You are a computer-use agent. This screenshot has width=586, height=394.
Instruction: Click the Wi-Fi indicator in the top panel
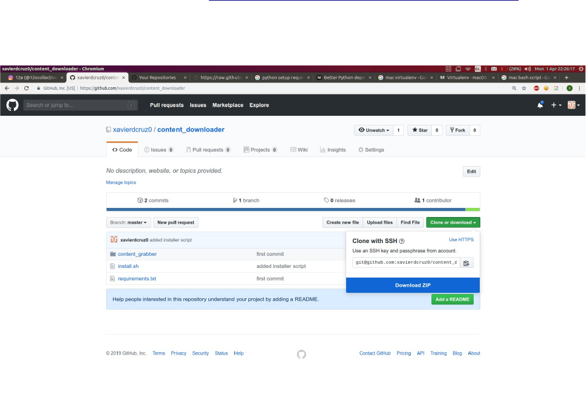pyautogui.click(x=468, y=68)
